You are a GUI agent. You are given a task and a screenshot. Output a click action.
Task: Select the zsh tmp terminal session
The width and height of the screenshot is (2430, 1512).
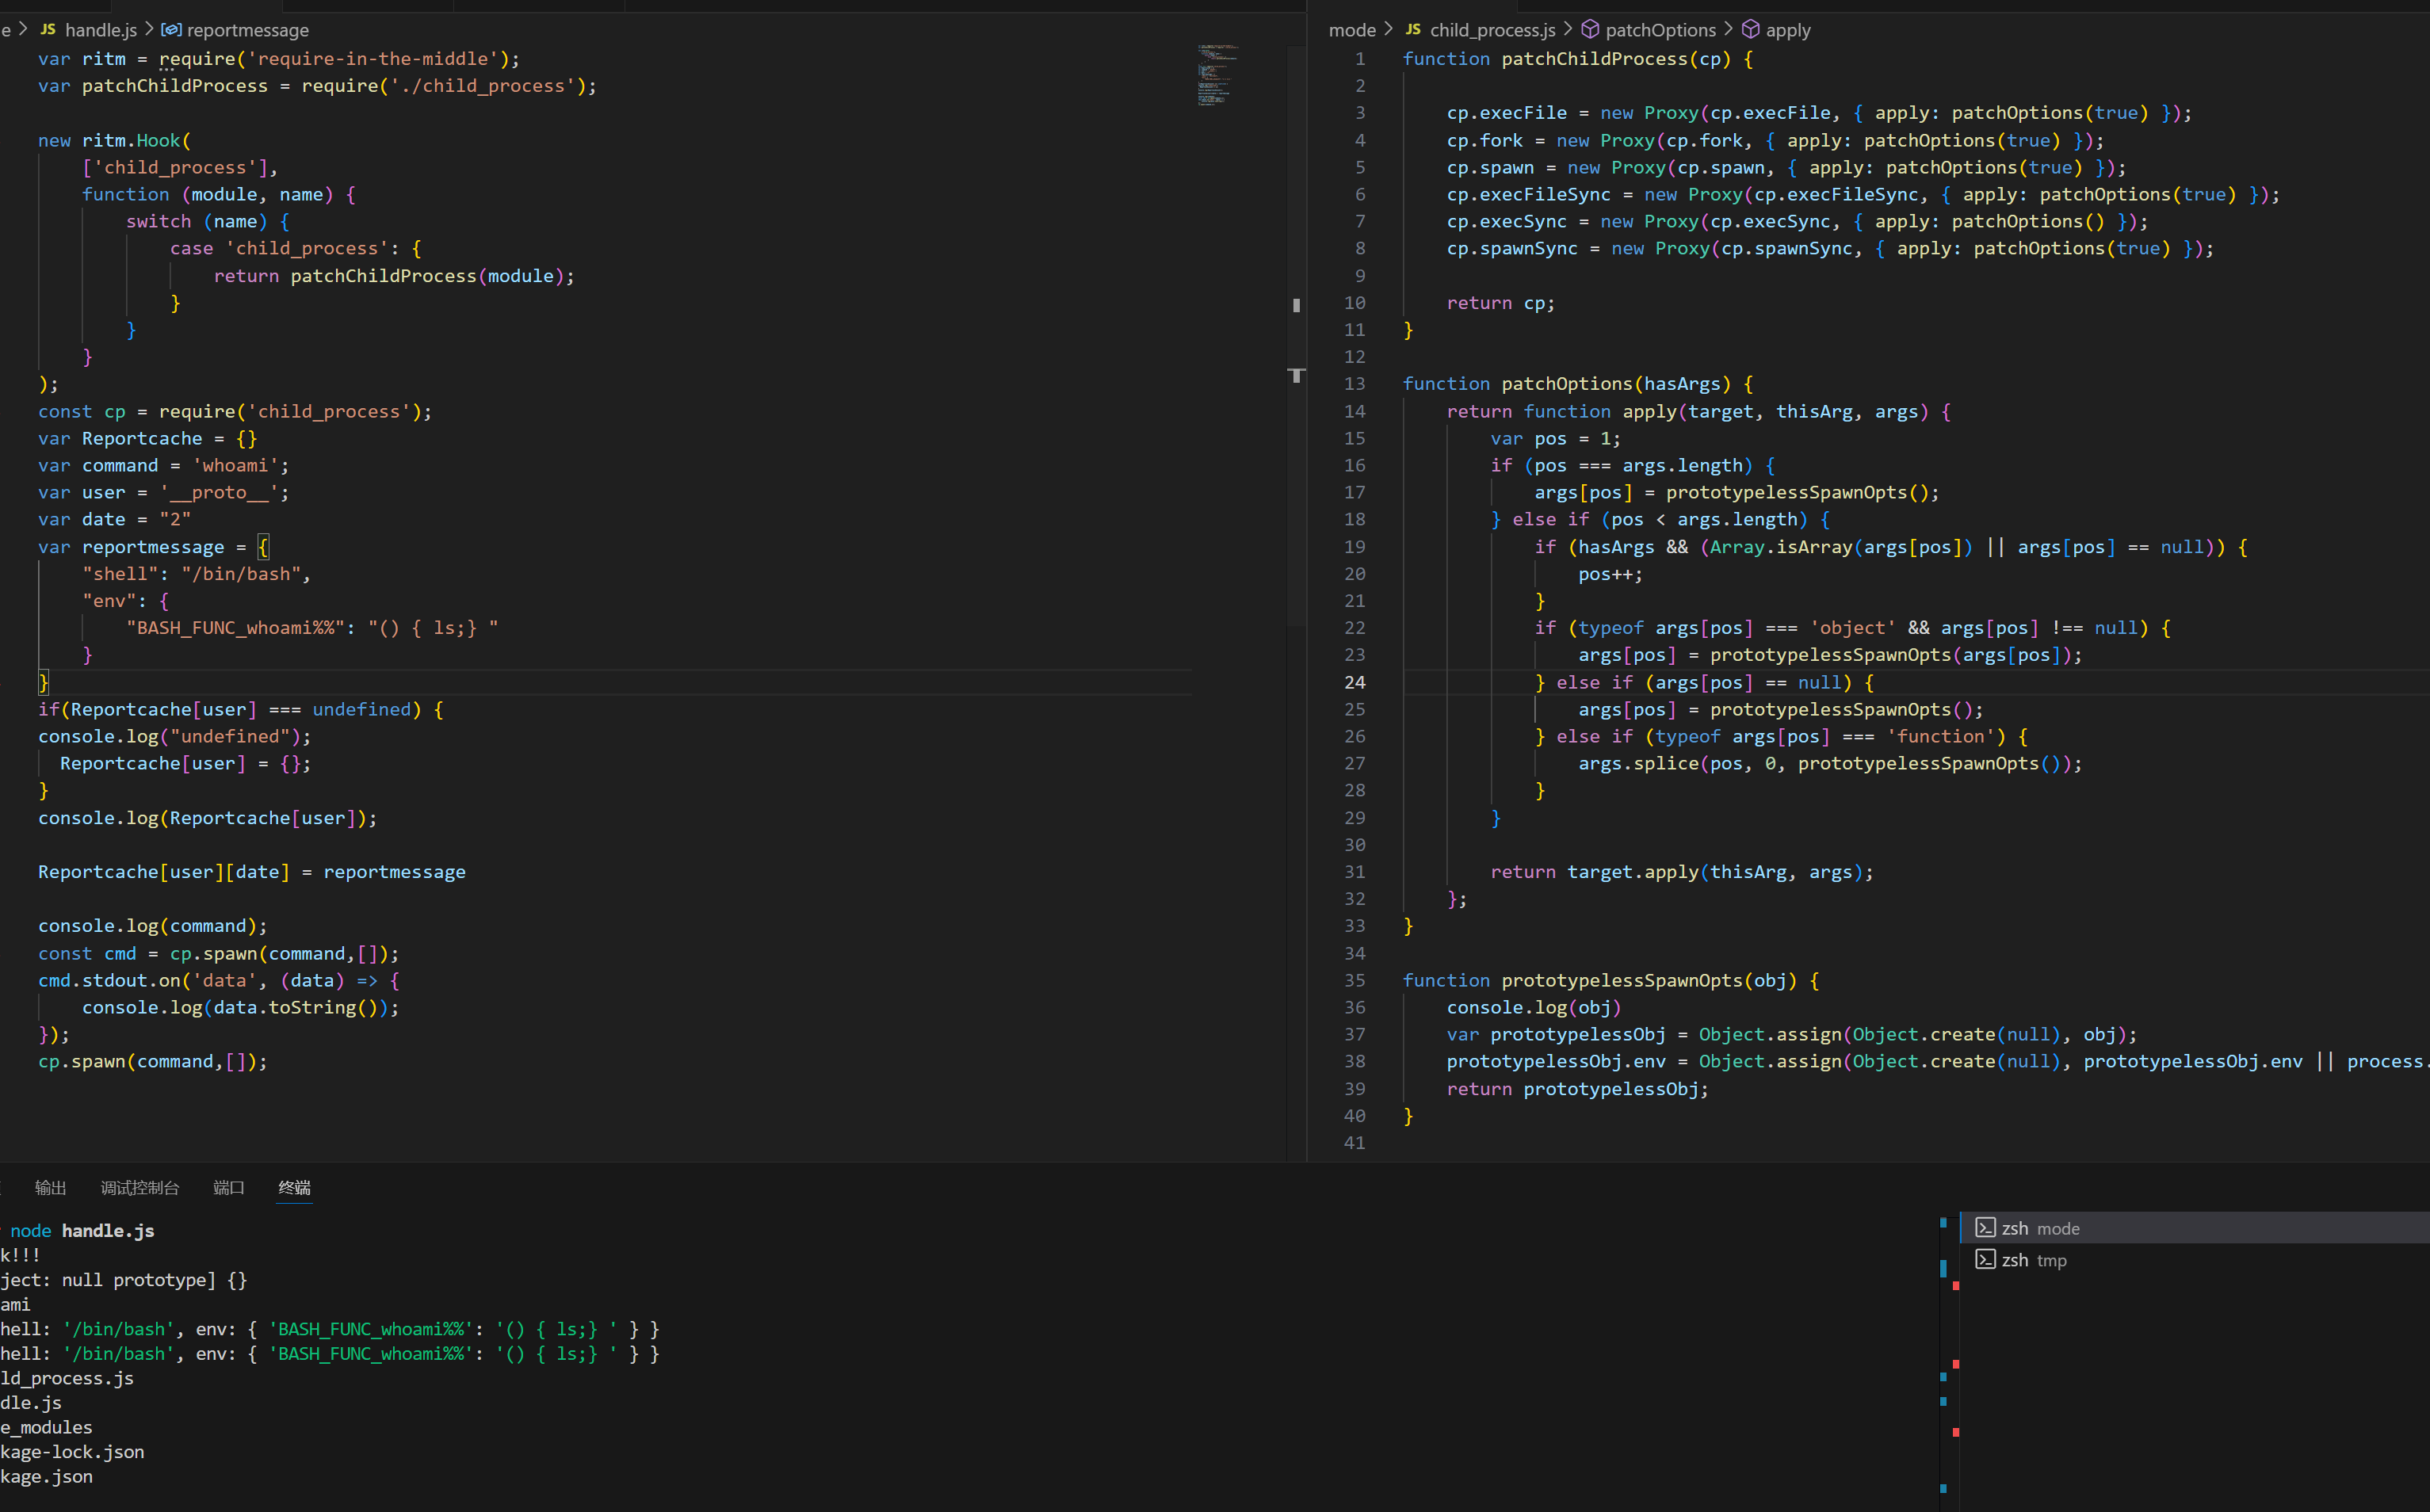2195,1260
